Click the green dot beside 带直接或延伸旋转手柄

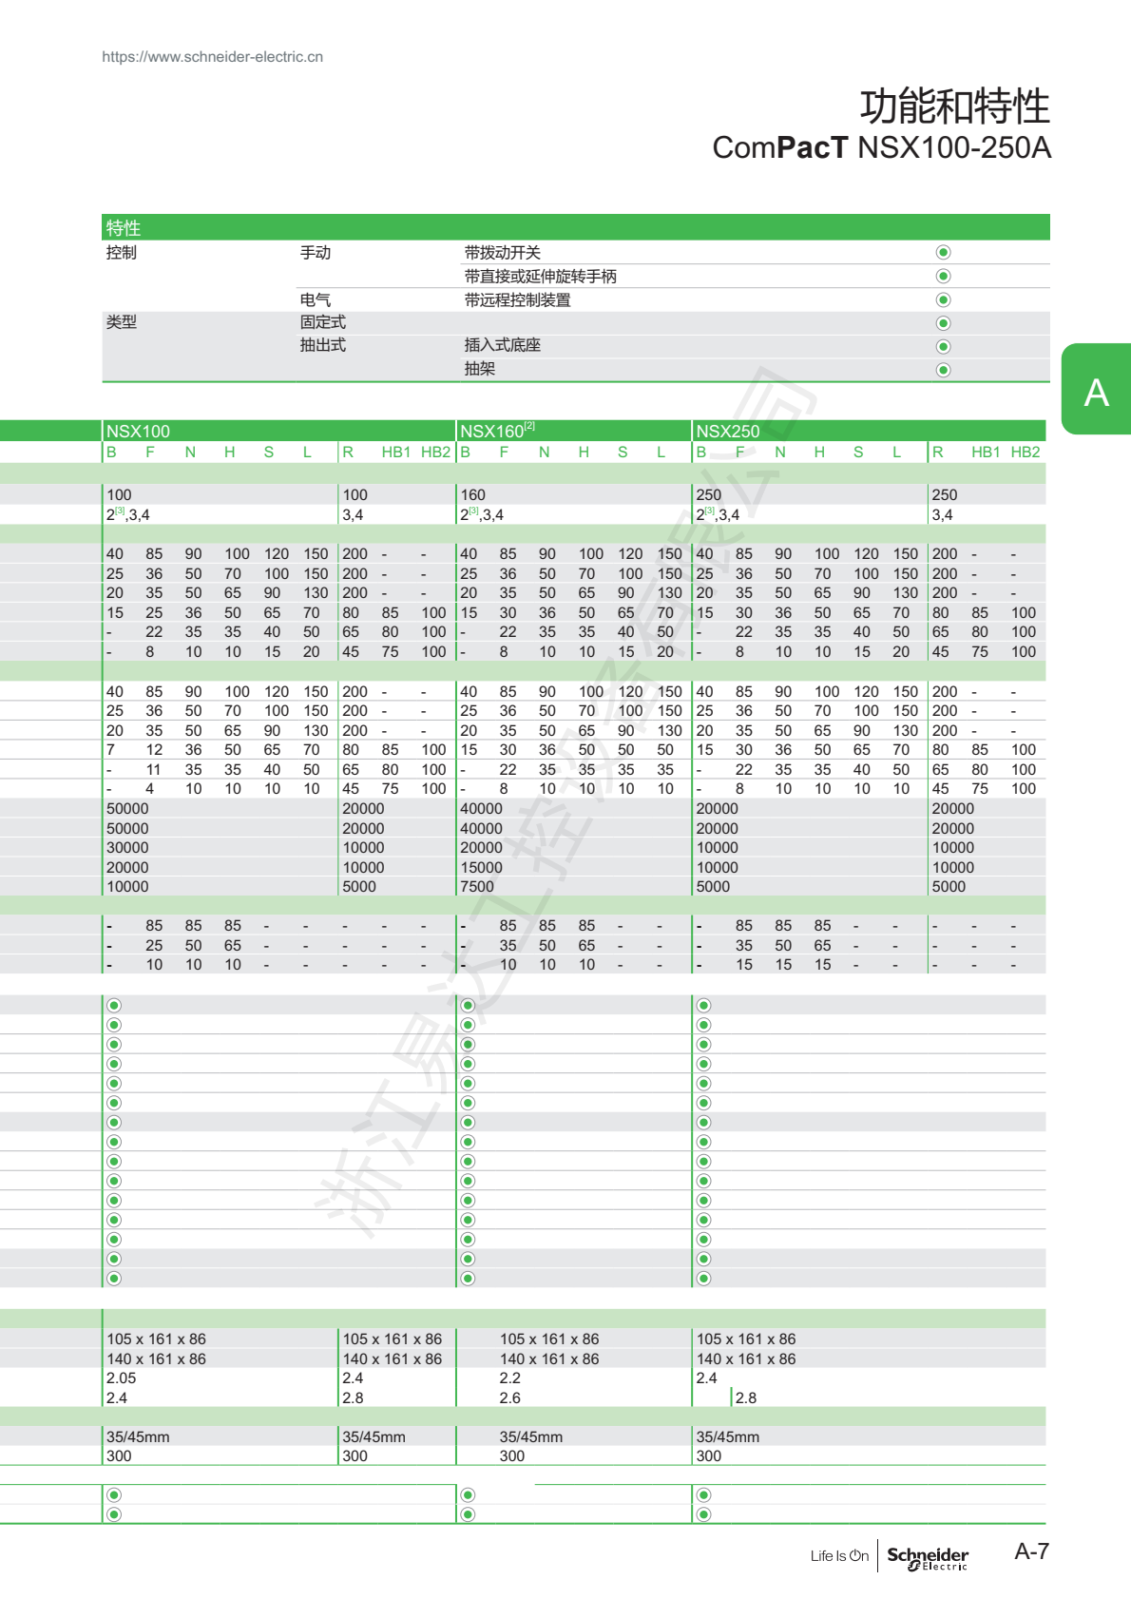(943, 276)
